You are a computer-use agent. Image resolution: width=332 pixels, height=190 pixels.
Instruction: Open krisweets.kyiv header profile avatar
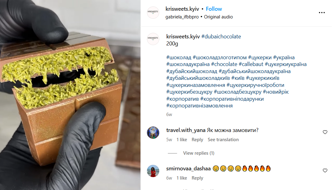(x=153, y=13)
